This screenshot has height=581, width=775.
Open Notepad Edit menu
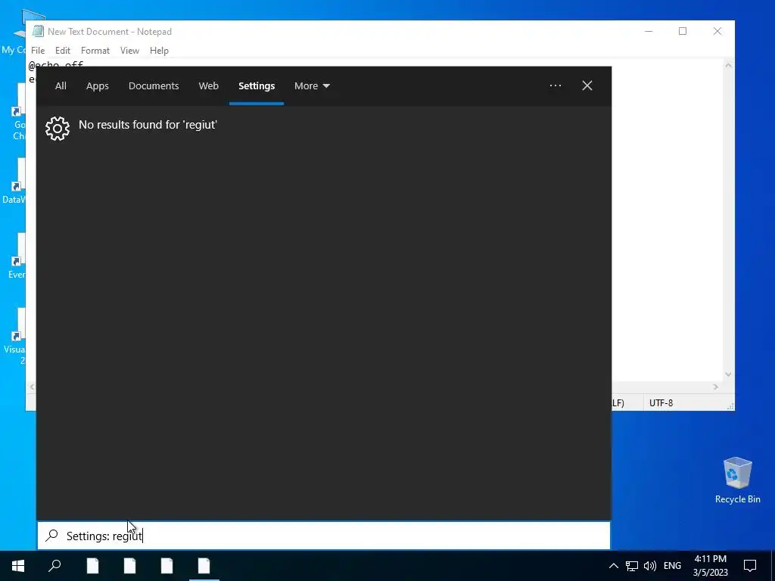click(63, 51)
